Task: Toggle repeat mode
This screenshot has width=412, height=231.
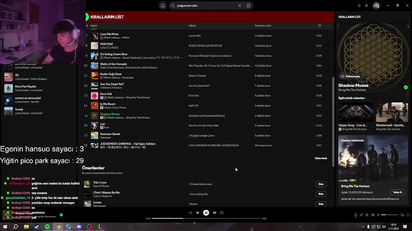Action: coord(222,213)
